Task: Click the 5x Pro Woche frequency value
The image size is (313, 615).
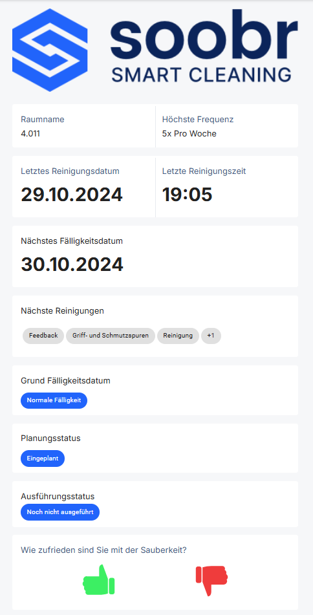Action: [x=189, y=134]
